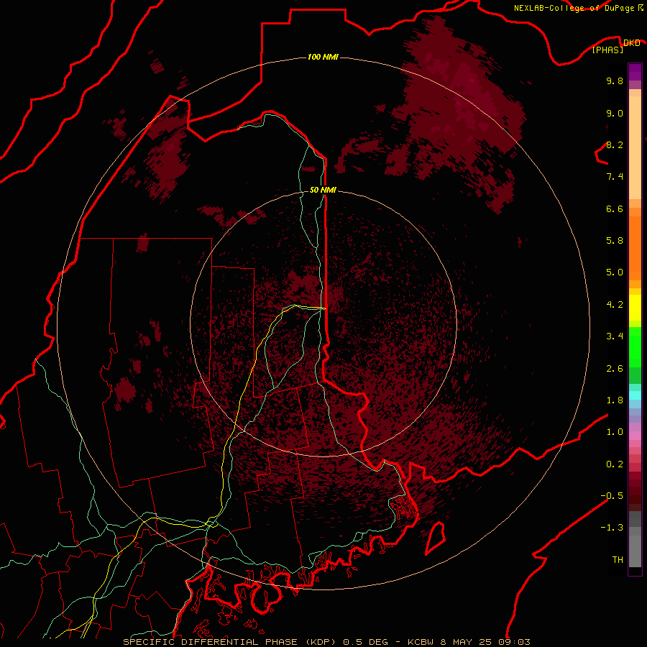
Task: Click the 5.0 value on the color scale
Action: point(615,272)
